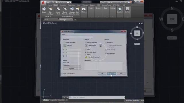The width and height of the screenshot is (184, 103).
Task: Click the Select objects icon button
Action: 86,46
